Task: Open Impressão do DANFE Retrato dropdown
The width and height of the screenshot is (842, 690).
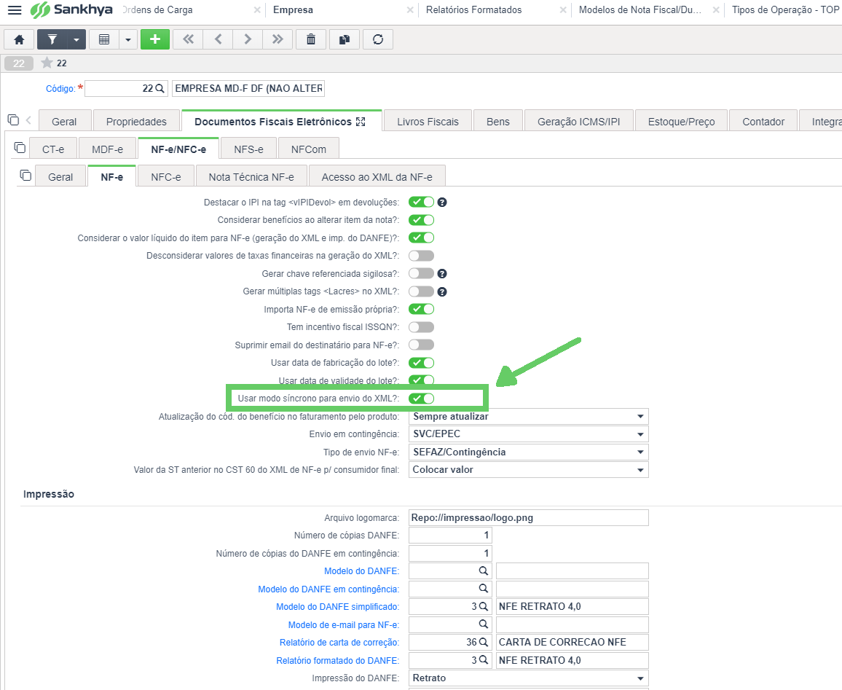Action: point(528,678)
